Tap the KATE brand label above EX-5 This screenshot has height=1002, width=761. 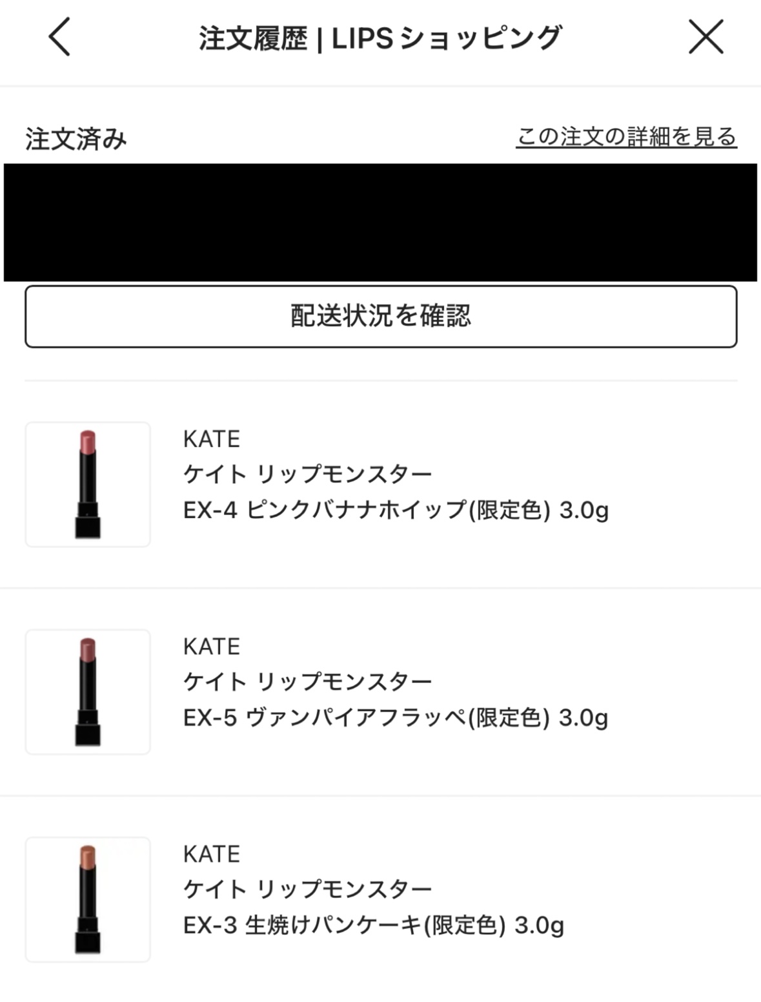click(x=212, y=647)
